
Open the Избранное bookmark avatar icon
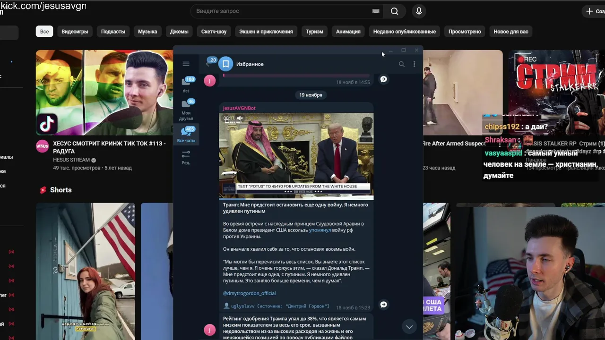(x=225, y=64)
